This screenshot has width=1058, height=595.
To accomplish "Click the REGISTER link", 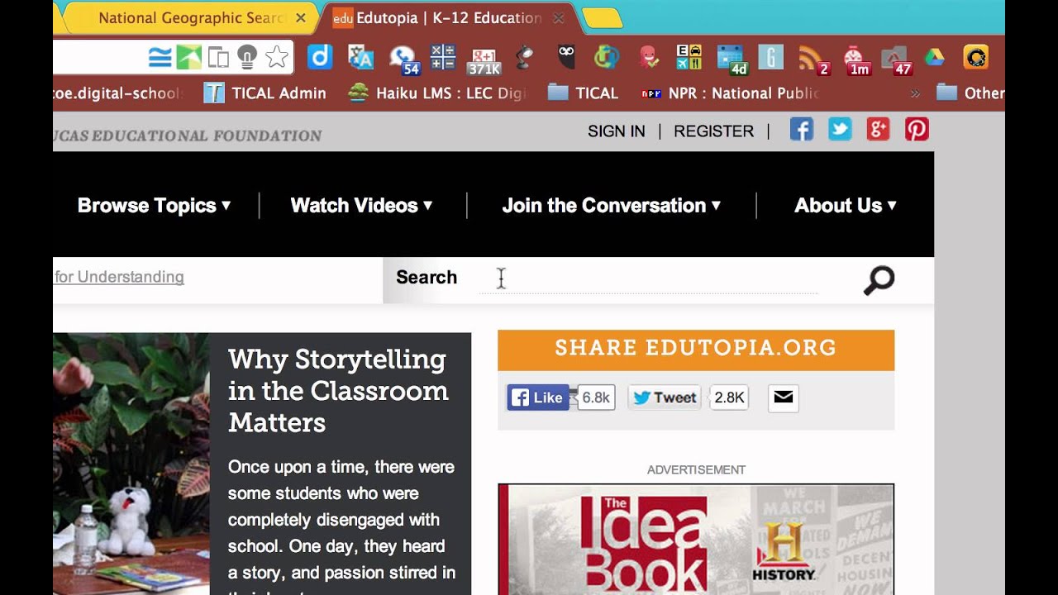I will [x=714, y=131].
